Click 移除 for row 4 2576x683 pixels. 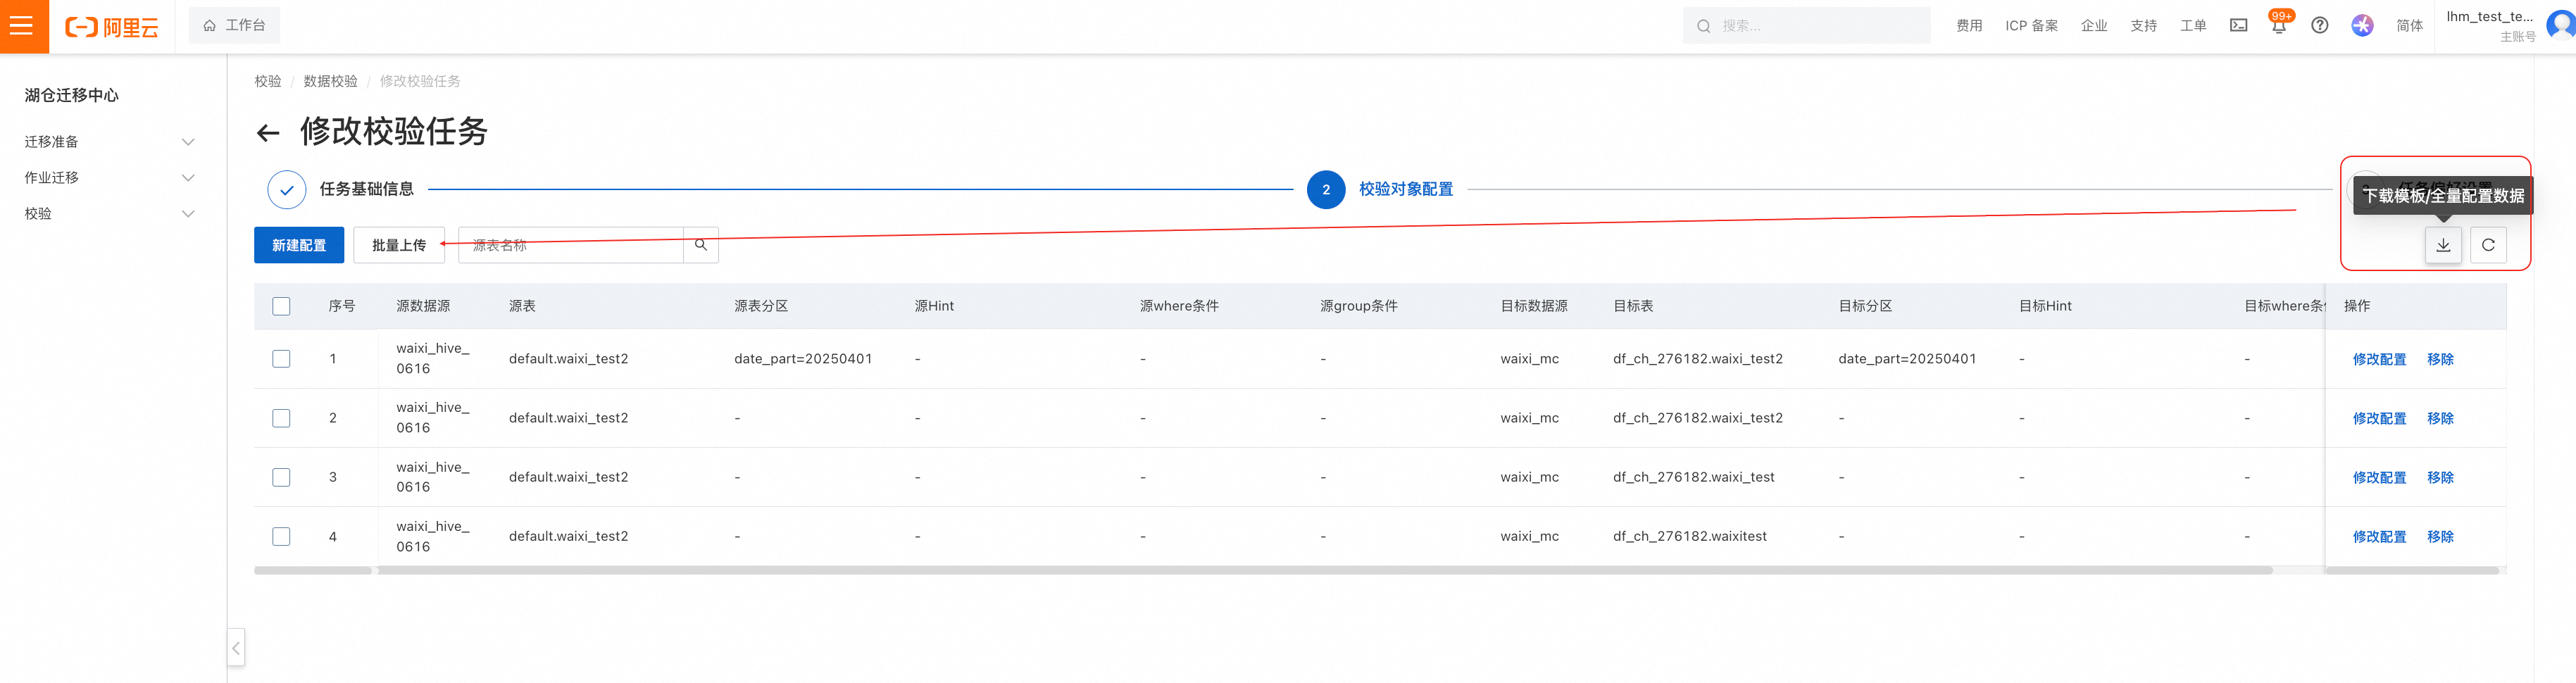coord(2440,537)
